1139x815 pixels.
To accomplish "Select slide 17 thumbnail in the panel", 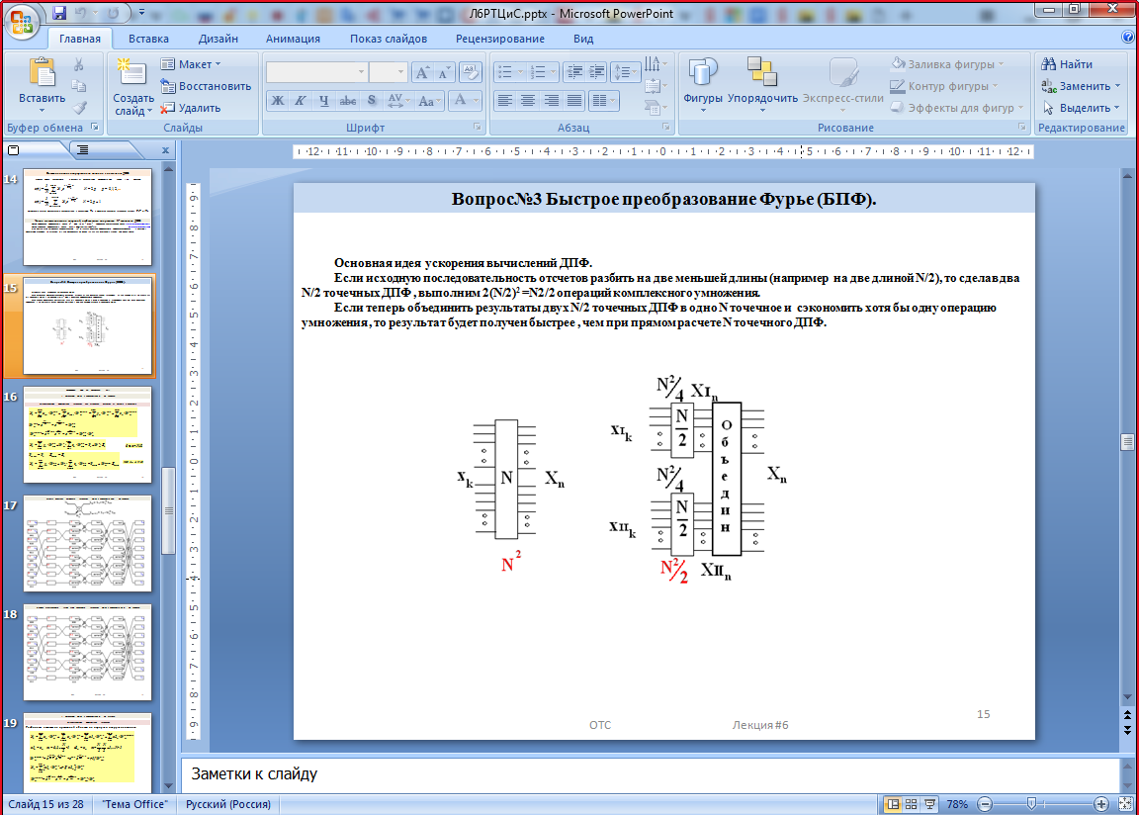I will pyautogui.click(x=88, y=542).
